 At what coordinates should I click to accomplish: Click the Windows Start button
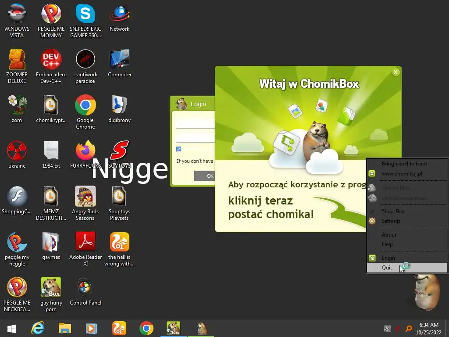[x=11, y=328]
